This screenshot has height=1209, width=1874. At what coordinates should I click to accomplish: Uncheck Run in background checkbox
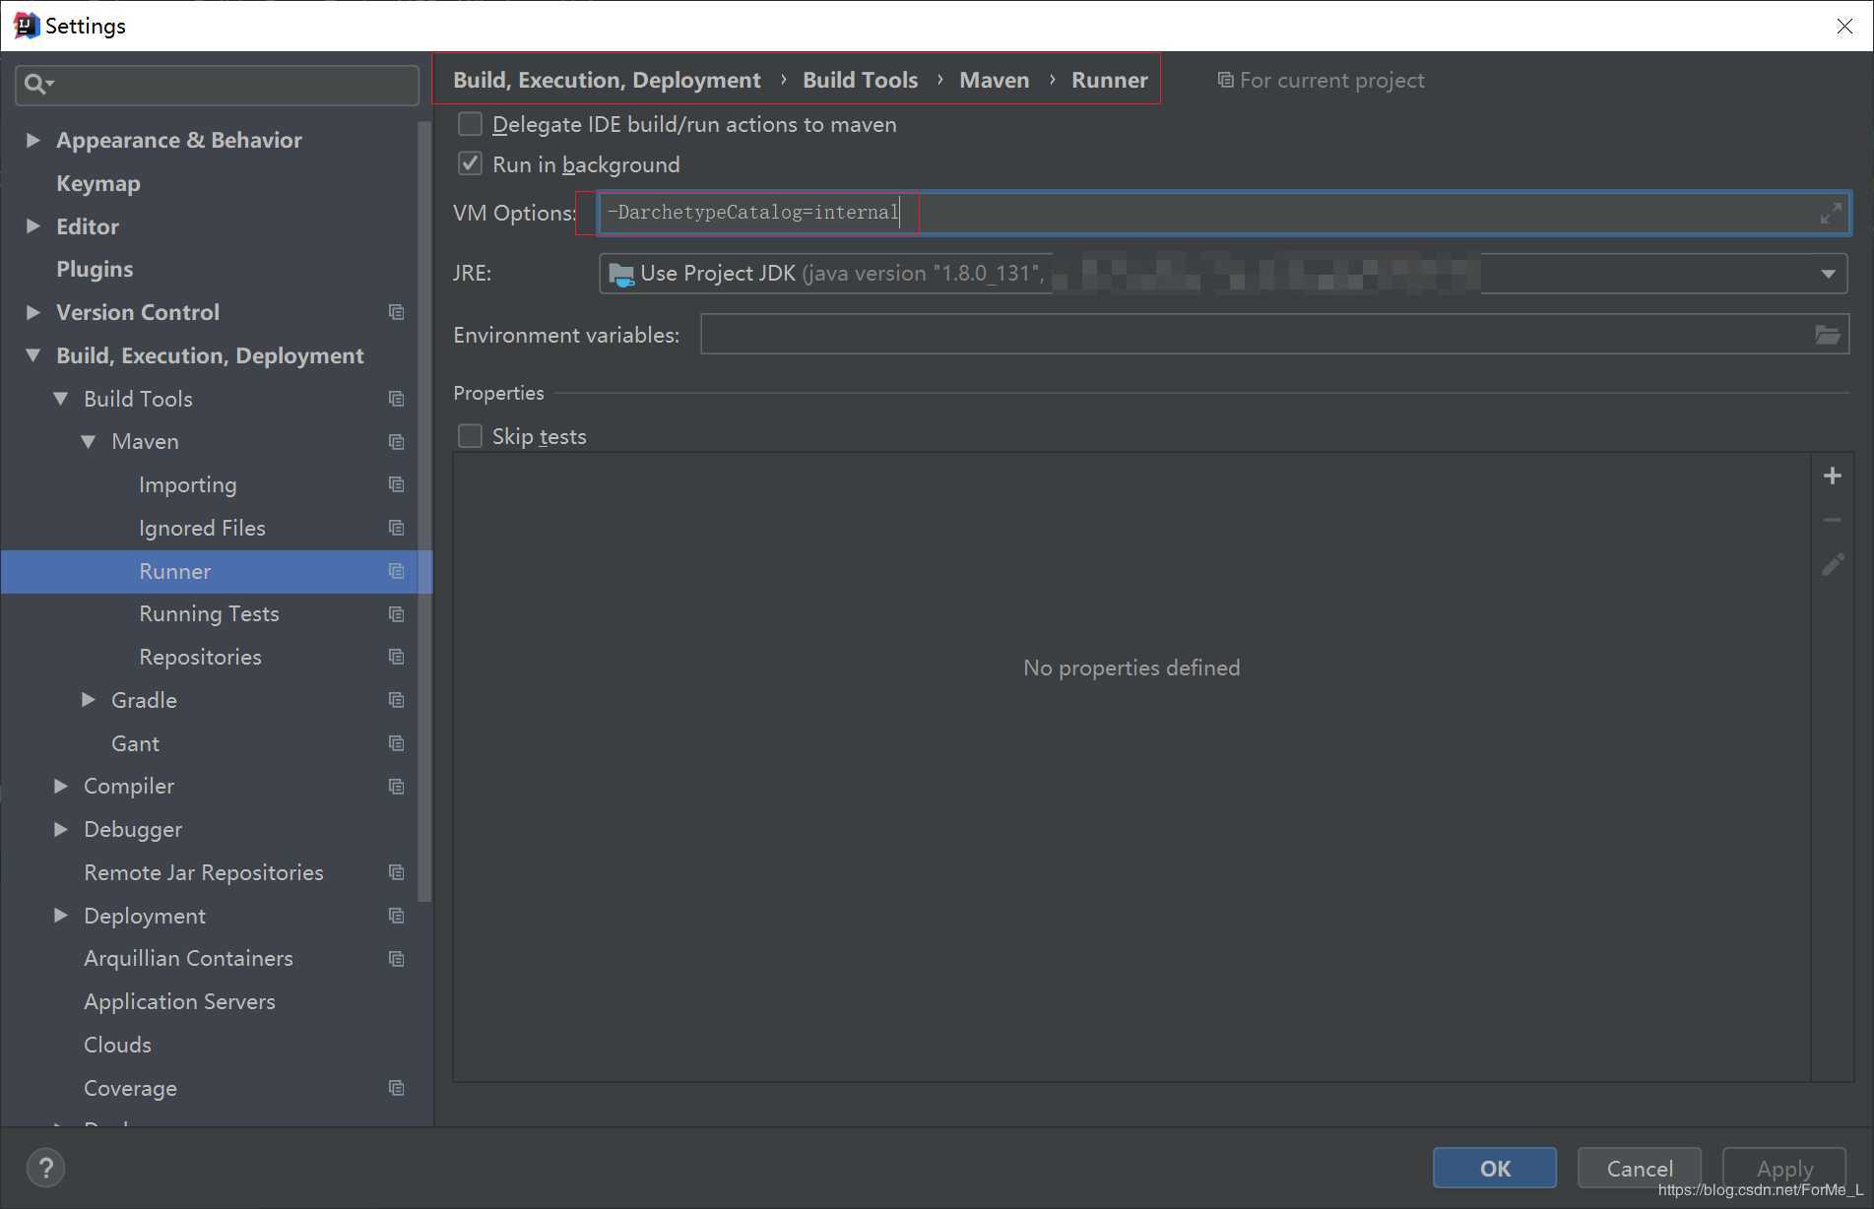pyautogui.click(x=471, y=163)
